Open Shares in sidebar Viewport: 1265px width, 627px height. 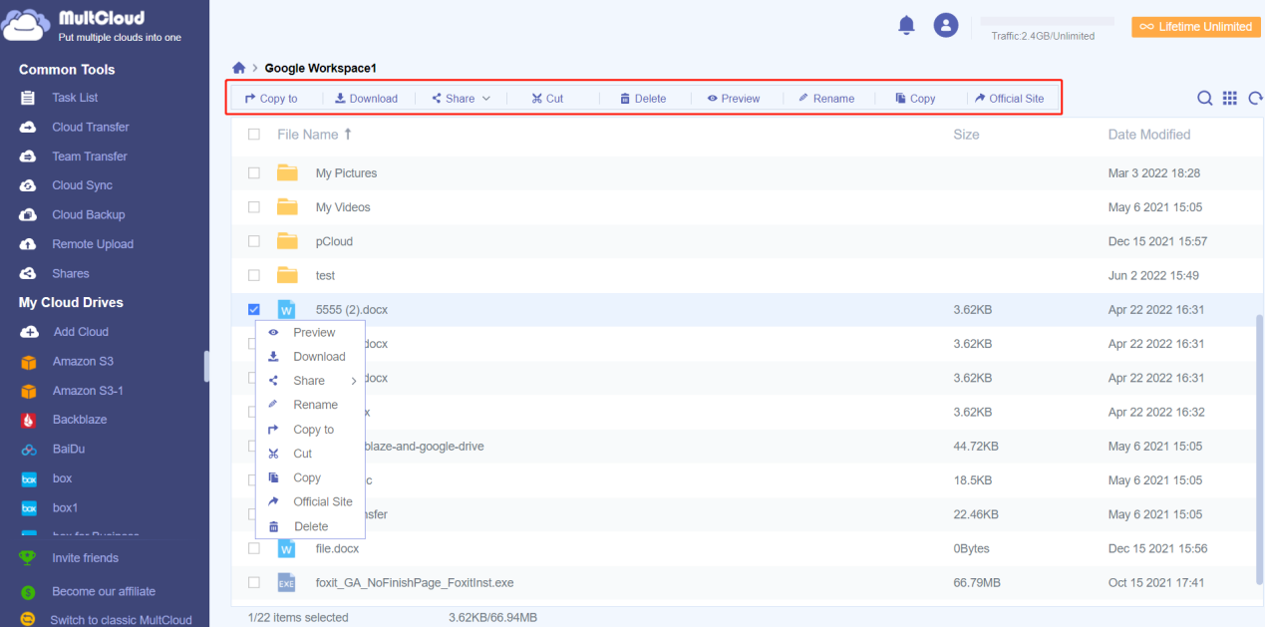(x=70, y=273)
